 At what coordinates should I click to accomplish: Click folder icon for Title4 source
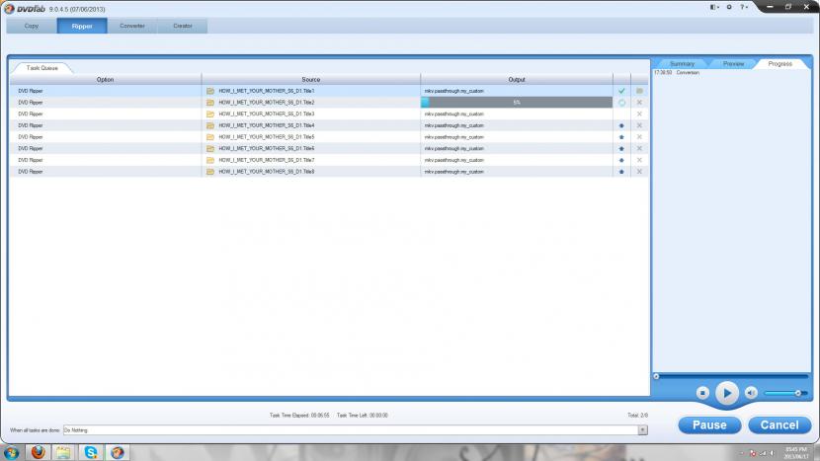click(x=210, y=125)
